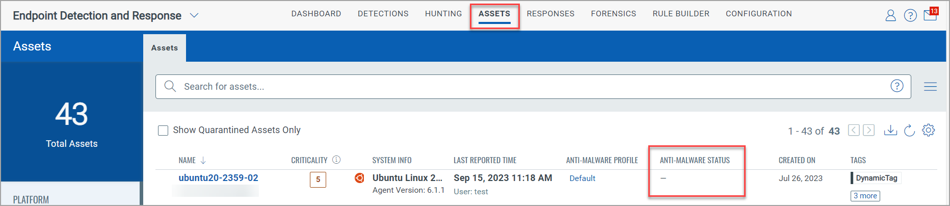The height and width of the screenshot is (206, 950).
Task: Expand the 3 more tags link
Action: pos(865,196)
